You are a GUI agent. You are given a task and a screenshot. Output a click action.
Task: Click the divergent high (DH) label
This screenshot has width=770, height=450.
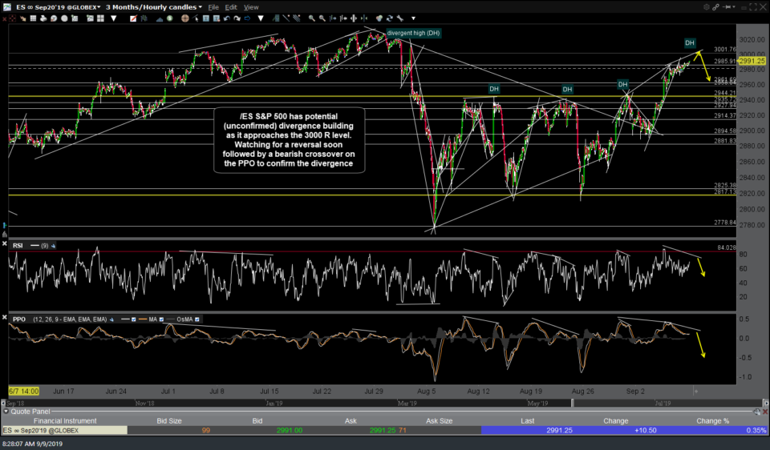tap(413, 33)
